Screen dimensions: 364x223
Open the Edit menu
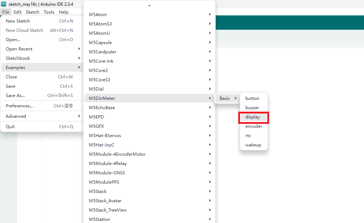click(x=18, y=12)
